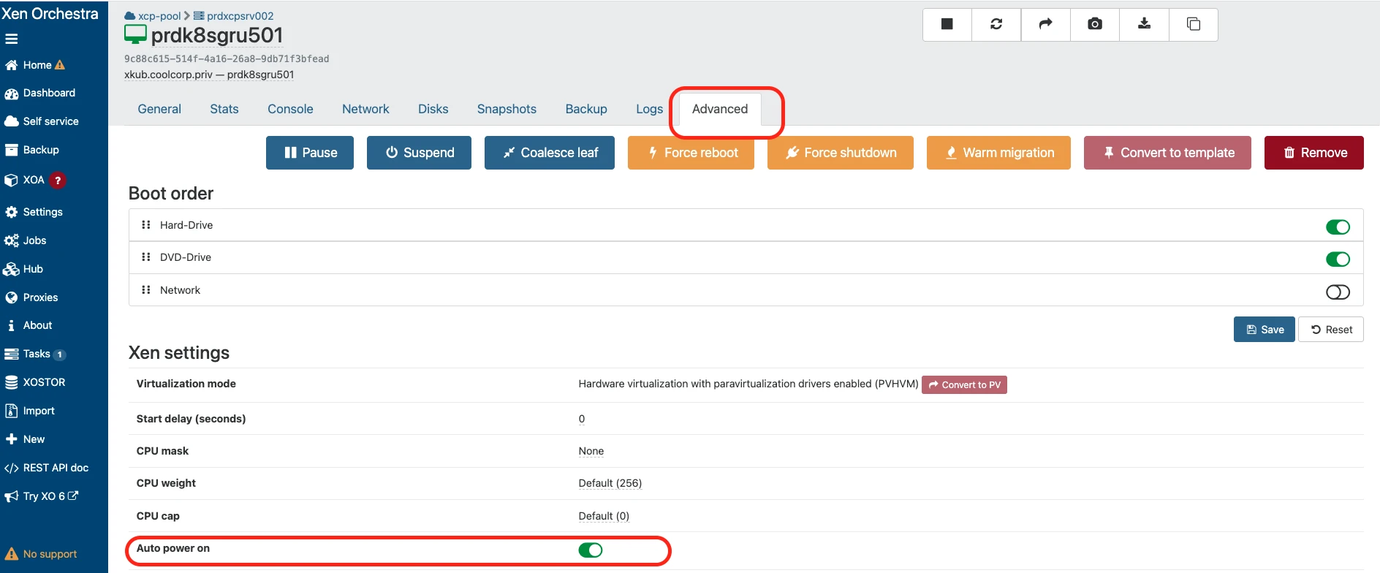Open Self service in the sidebar
Screen dimensions: 1380x573
click(41, 121)
